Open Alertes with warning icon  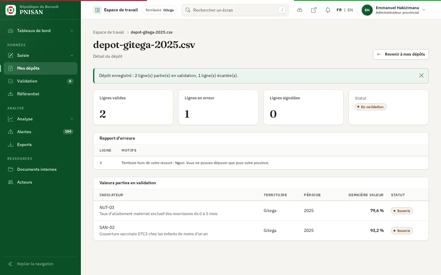point(40,132)
